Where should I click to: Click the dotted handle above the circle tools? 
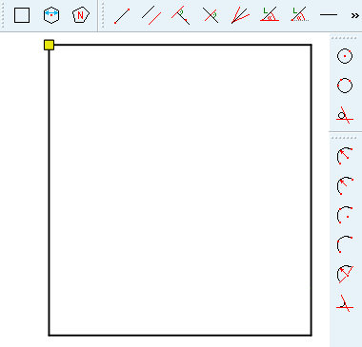tap(344, 38)
